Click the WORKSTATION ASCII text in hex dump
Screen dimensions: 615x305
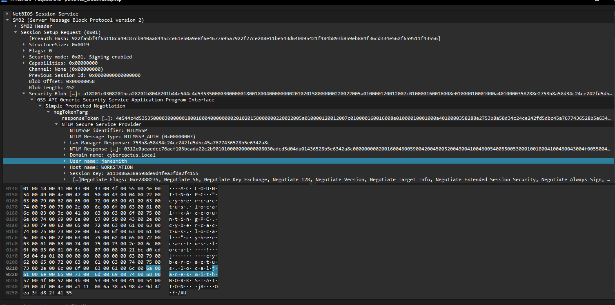(193, 281)
